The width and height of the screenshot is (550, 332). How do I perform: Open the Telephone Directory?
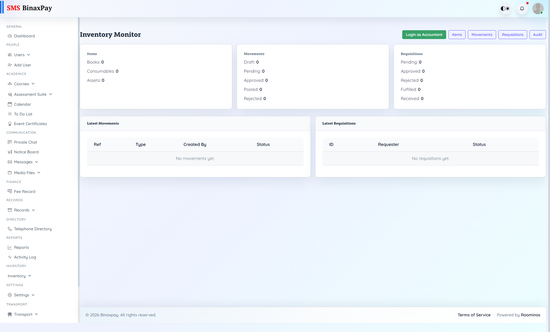tap(33, 229)
